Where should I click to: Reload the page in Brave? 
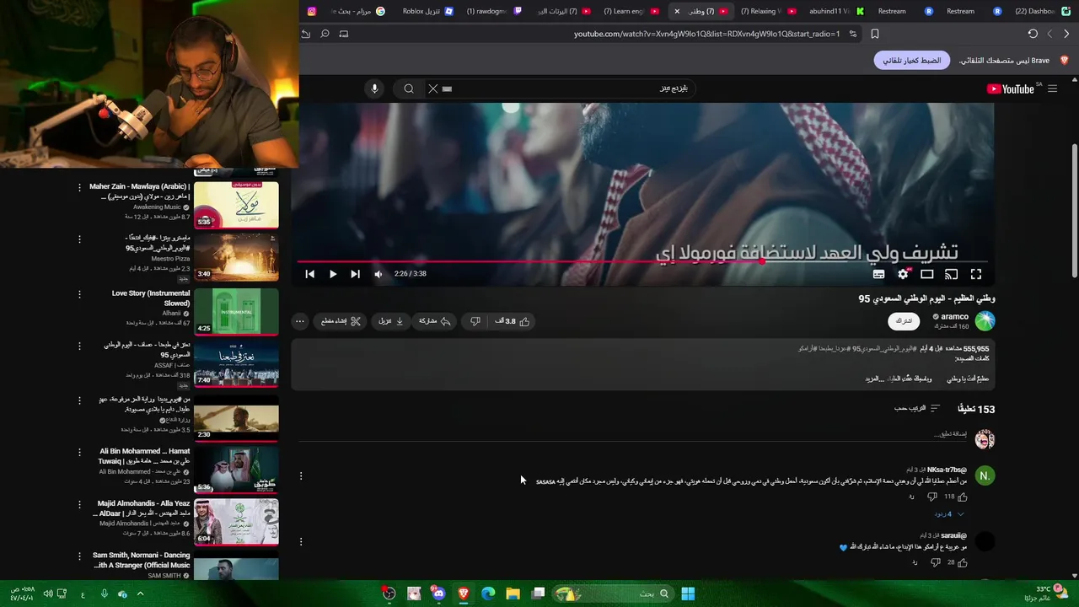coord(1033,34)
